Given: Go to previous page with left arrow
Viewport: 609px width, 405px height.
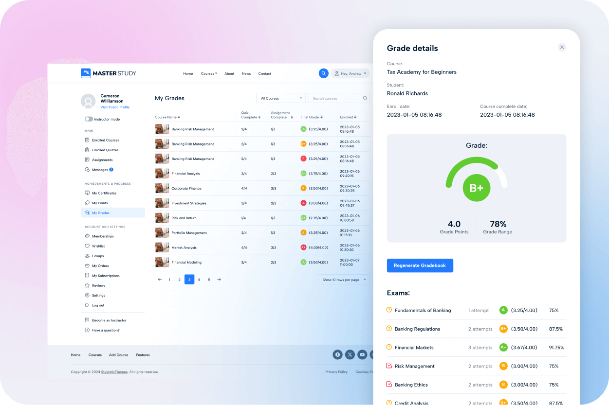Looking at the screenshot, I should (160, 280).
